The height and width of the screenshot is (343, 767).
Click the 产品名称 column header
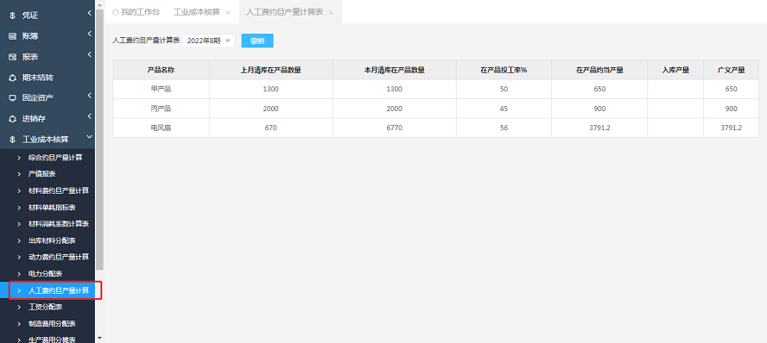(x=161, y=70)
